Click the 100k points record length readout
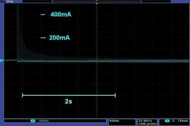190x126 pixels. click(x=148, y=124)
